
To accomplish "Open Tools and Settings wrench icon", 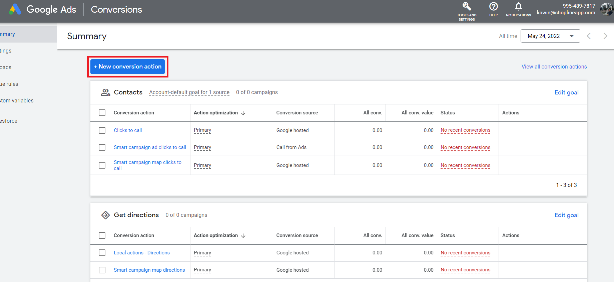I will click(467, 7).
